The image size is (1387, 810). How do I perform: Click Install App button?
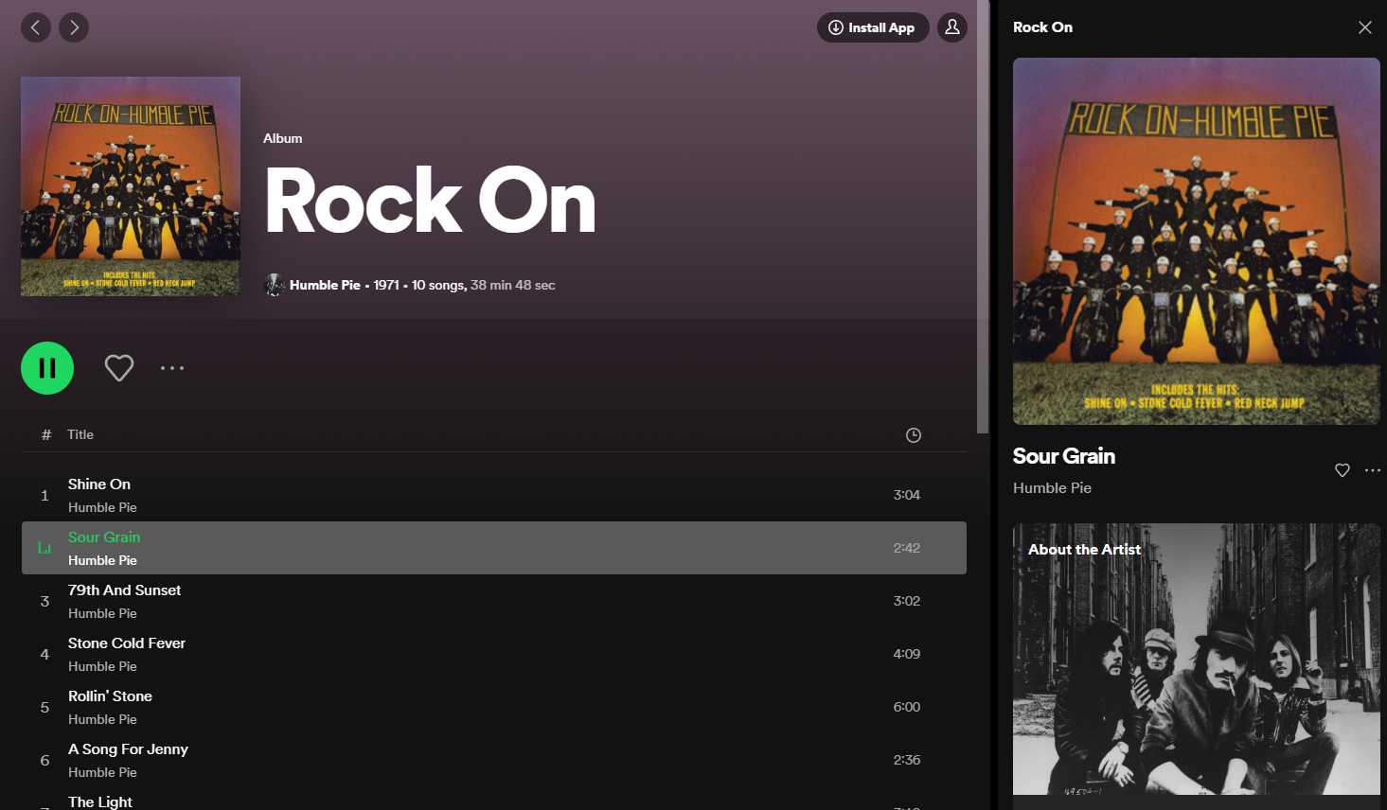(872, 27)
